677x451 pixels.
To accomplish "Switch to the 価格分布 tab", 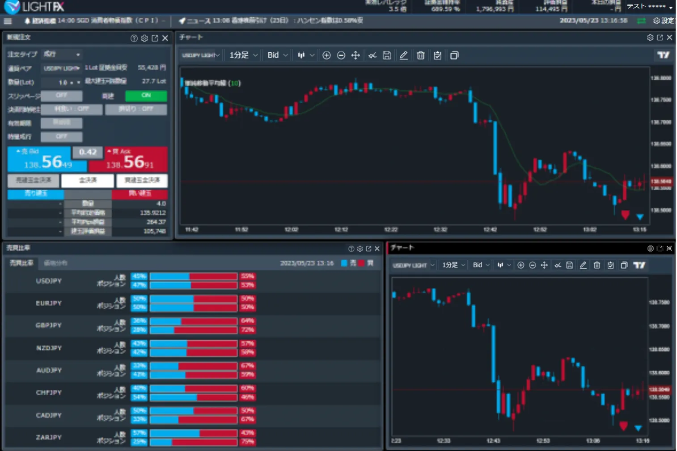I will click(55, 263).
